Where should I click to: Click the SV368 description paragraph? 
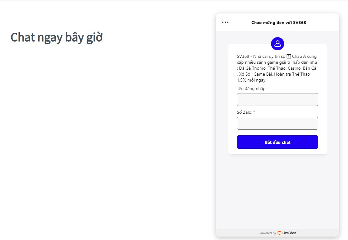point(277,68)
